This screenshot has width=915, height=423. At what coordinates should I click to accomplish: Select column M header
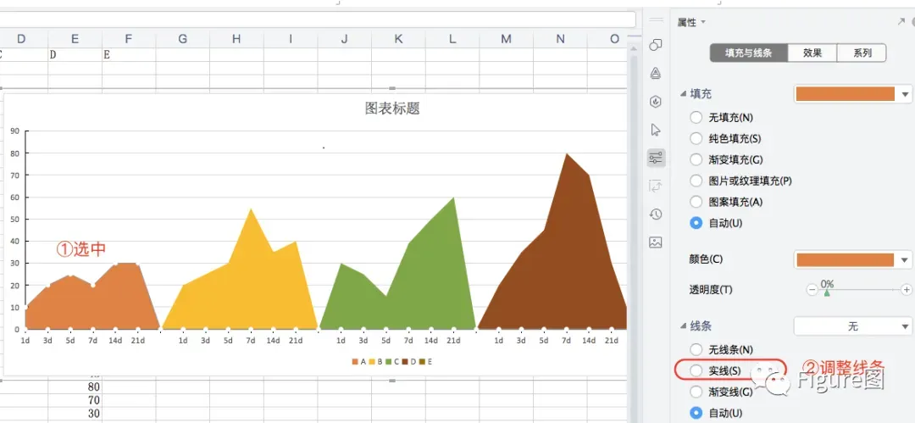coord(506,39)
